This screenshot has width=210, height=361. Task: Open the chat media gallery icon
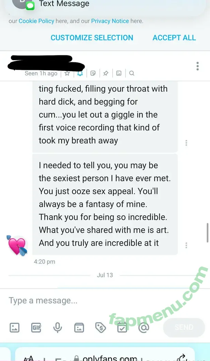[x=119, y=73]
